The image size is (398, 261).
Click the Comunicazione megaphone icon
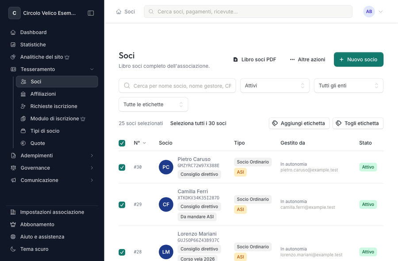coord(13,180)
